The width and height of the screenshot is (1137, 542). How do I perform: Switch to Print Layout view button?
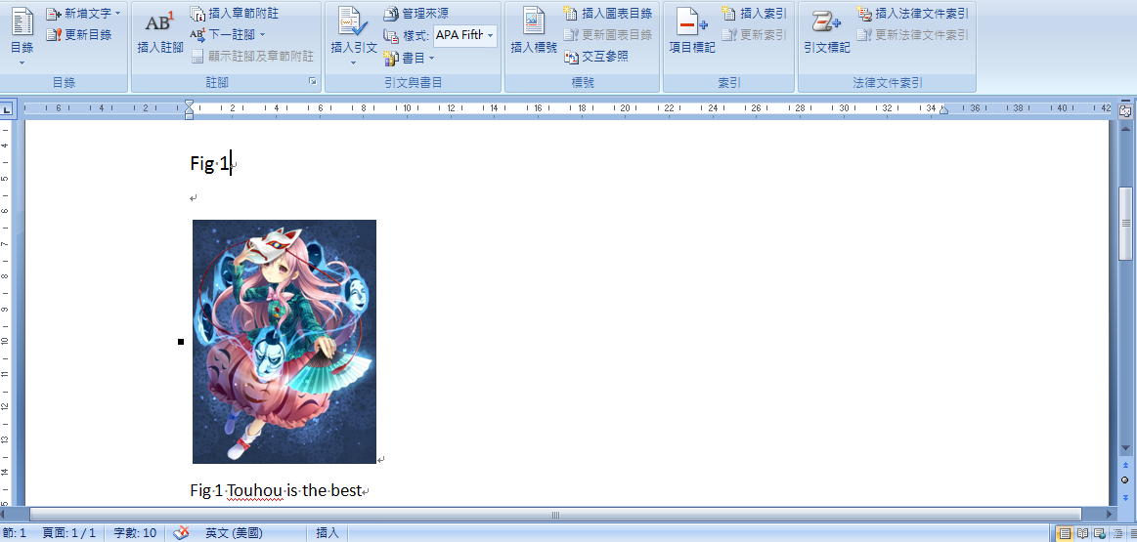coord(1066,534)
